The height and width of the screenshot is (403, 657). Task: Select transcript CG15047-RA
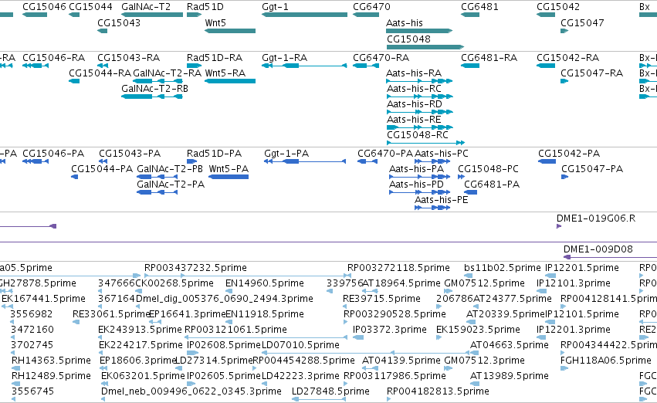(591, 73)
